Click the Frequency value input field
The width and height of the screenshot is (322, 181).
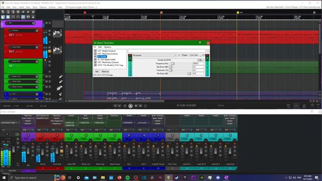pos(198,64)
